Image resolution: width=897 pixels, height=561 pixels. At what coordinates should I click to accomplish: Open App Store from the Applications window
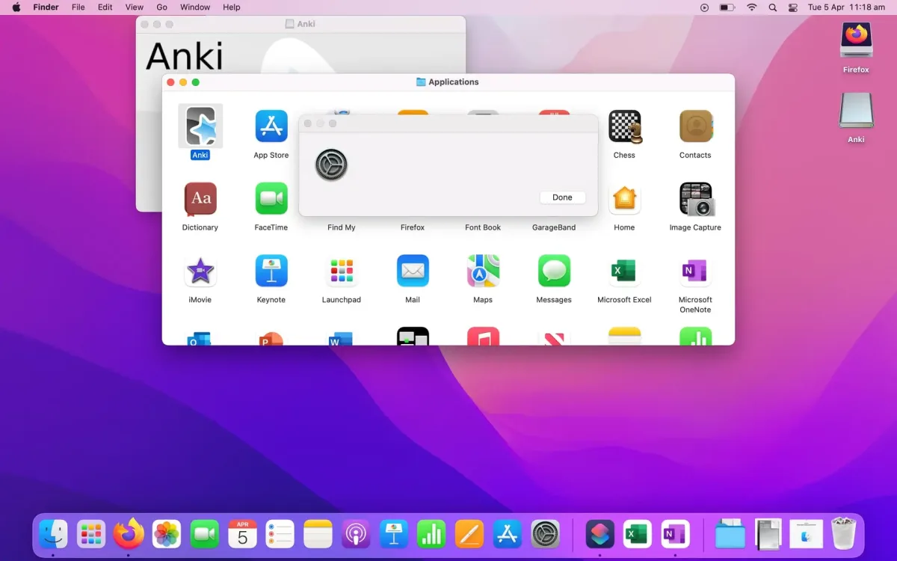click(271, 126)
